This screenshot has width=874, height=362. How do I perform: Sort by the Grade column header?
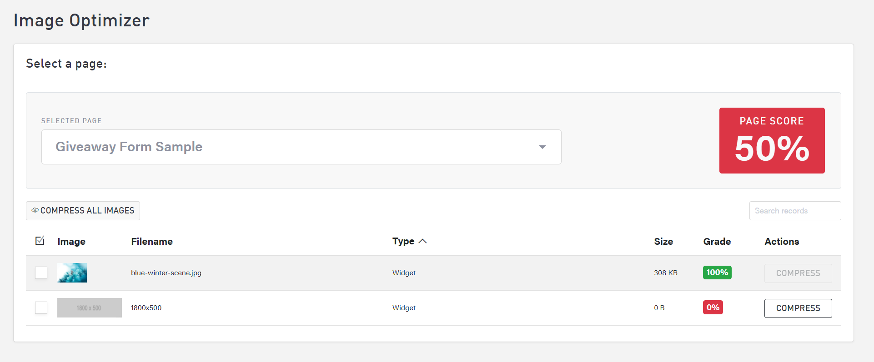pyautogui.click(x=717, y=242)
